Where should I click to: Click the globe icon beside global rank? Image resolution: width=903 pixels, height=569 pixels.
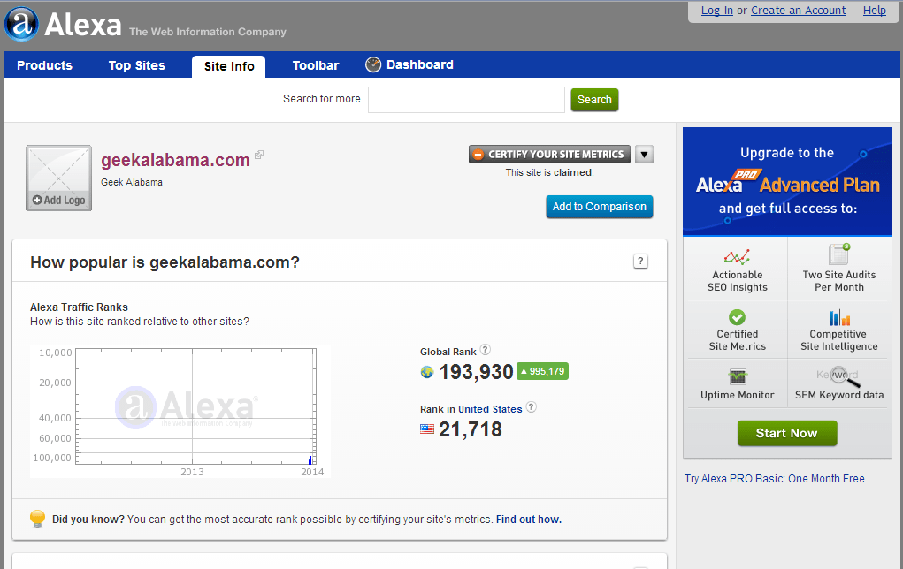click(x=427, y=372)
